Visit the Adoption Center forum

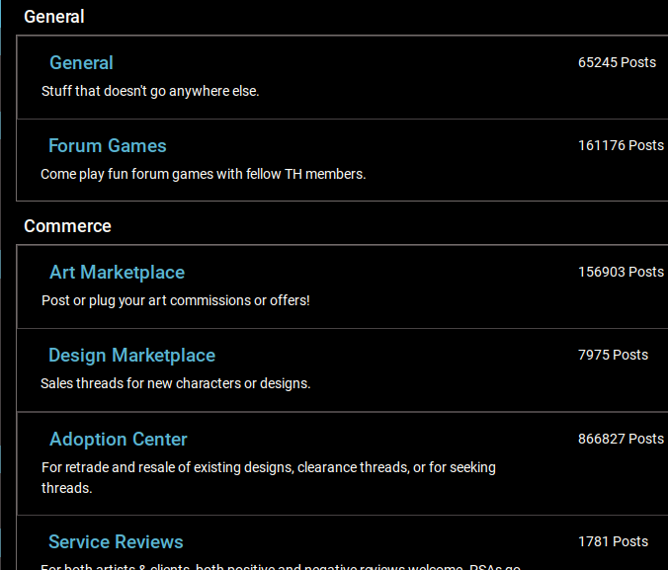tap(118, 440)
